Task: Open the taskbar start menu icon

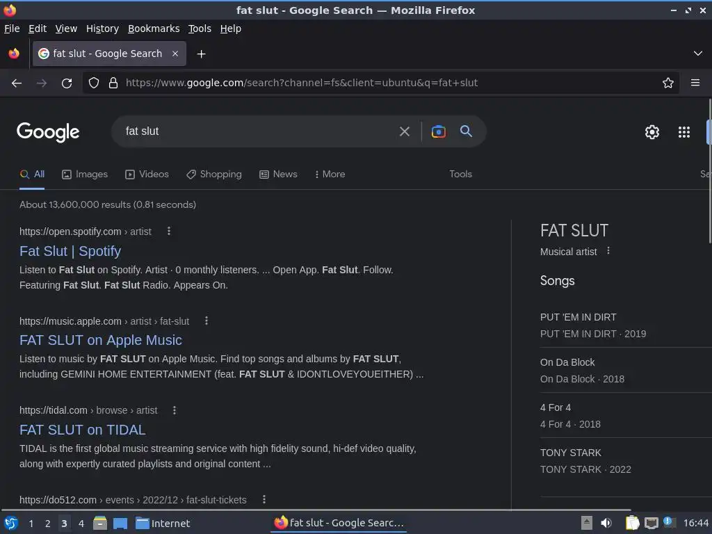Action: (11, 523)
